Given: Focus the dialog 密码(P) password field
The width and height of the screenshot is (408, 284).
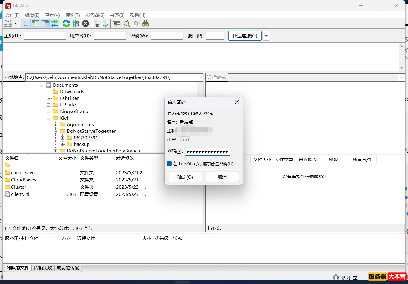Looking at the screenshot, I should (207, 152).
